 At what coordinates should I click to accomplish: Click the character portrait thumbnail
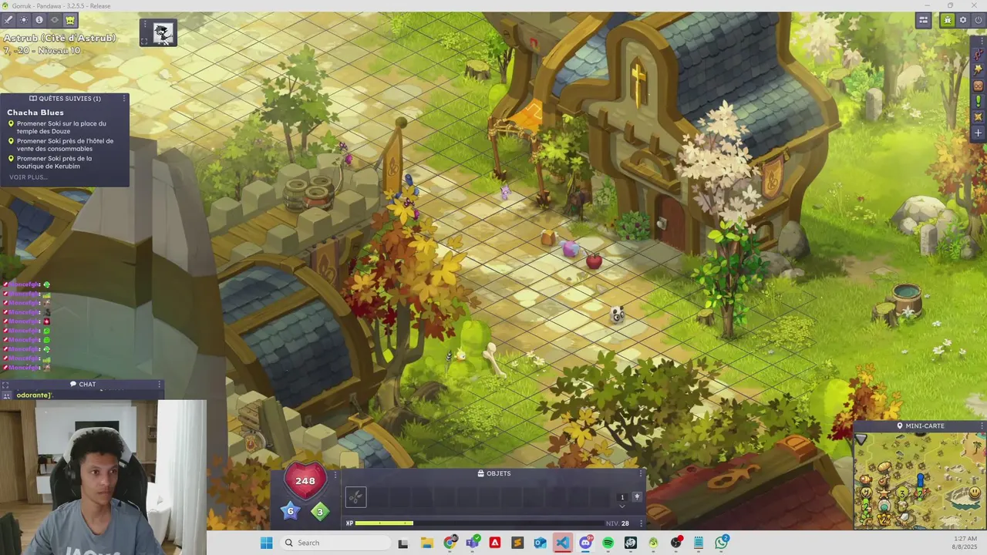[163, 32]
